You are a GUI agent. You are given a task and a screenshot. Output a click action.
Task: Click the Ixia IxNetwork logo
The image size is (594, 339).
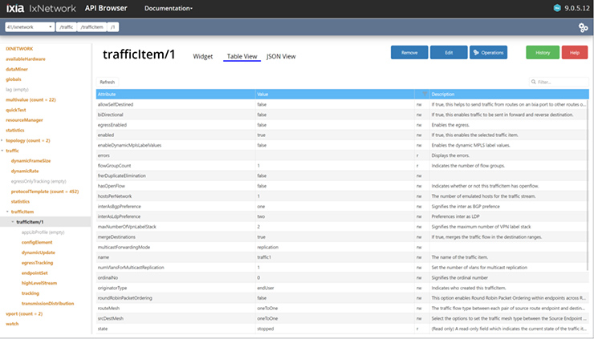[41, 8]
